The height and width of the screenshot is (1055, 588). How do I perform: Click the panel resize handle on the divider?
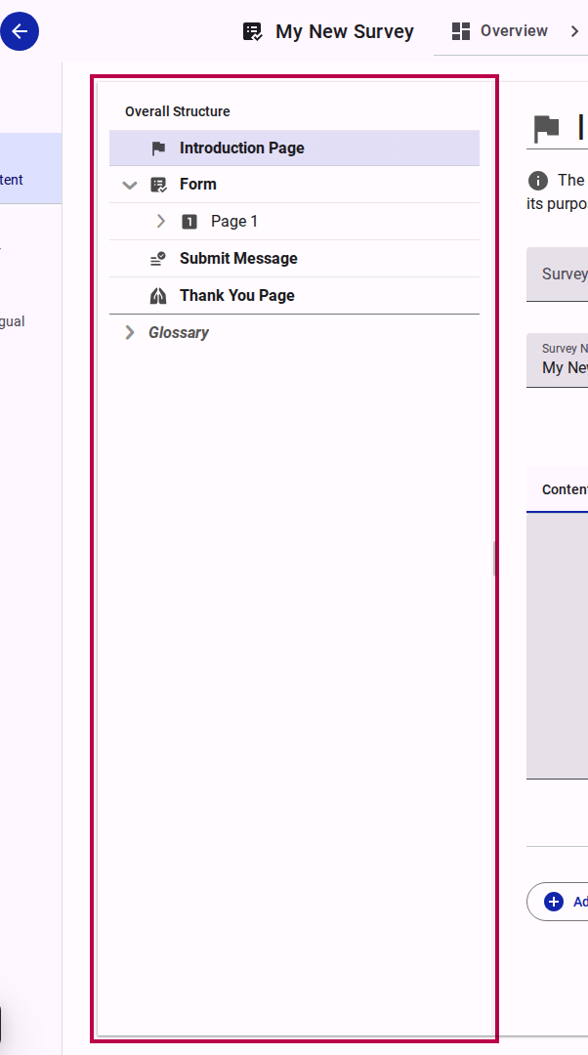tap(494, 559)
